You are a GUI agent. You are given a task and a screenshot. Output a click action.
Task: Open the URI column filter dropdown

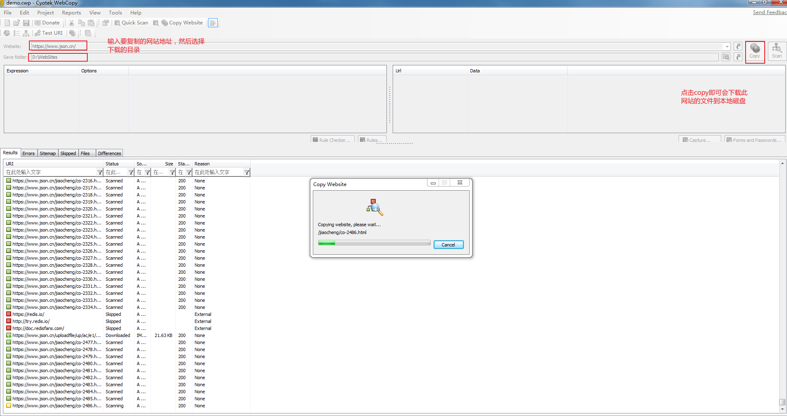tap(100, 172)
